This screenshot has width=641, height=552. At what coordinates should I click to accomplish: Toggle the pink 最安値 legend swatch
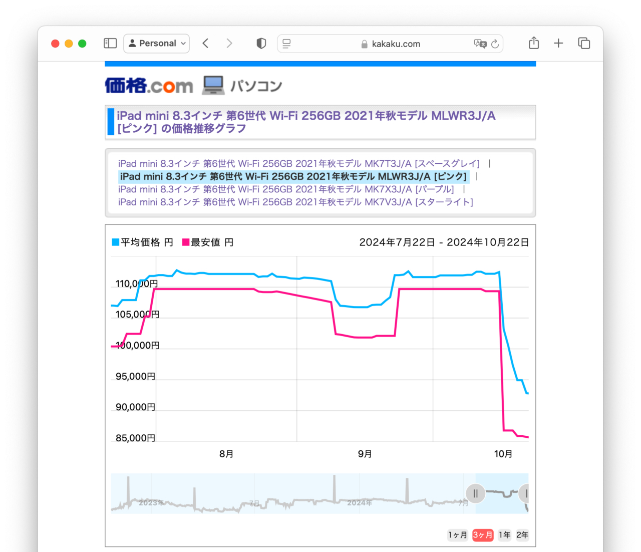pyautogui.click(x=186, y=242)
